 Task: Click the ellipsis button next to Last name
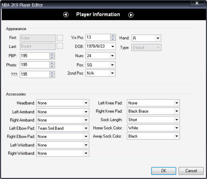(x=60, y=46)
